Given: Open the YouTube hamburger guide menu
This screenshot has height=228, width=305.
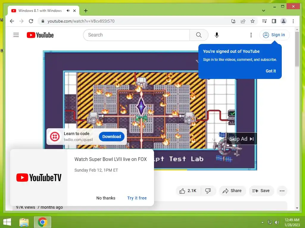Looking at the screenshot, I should 16,35.
